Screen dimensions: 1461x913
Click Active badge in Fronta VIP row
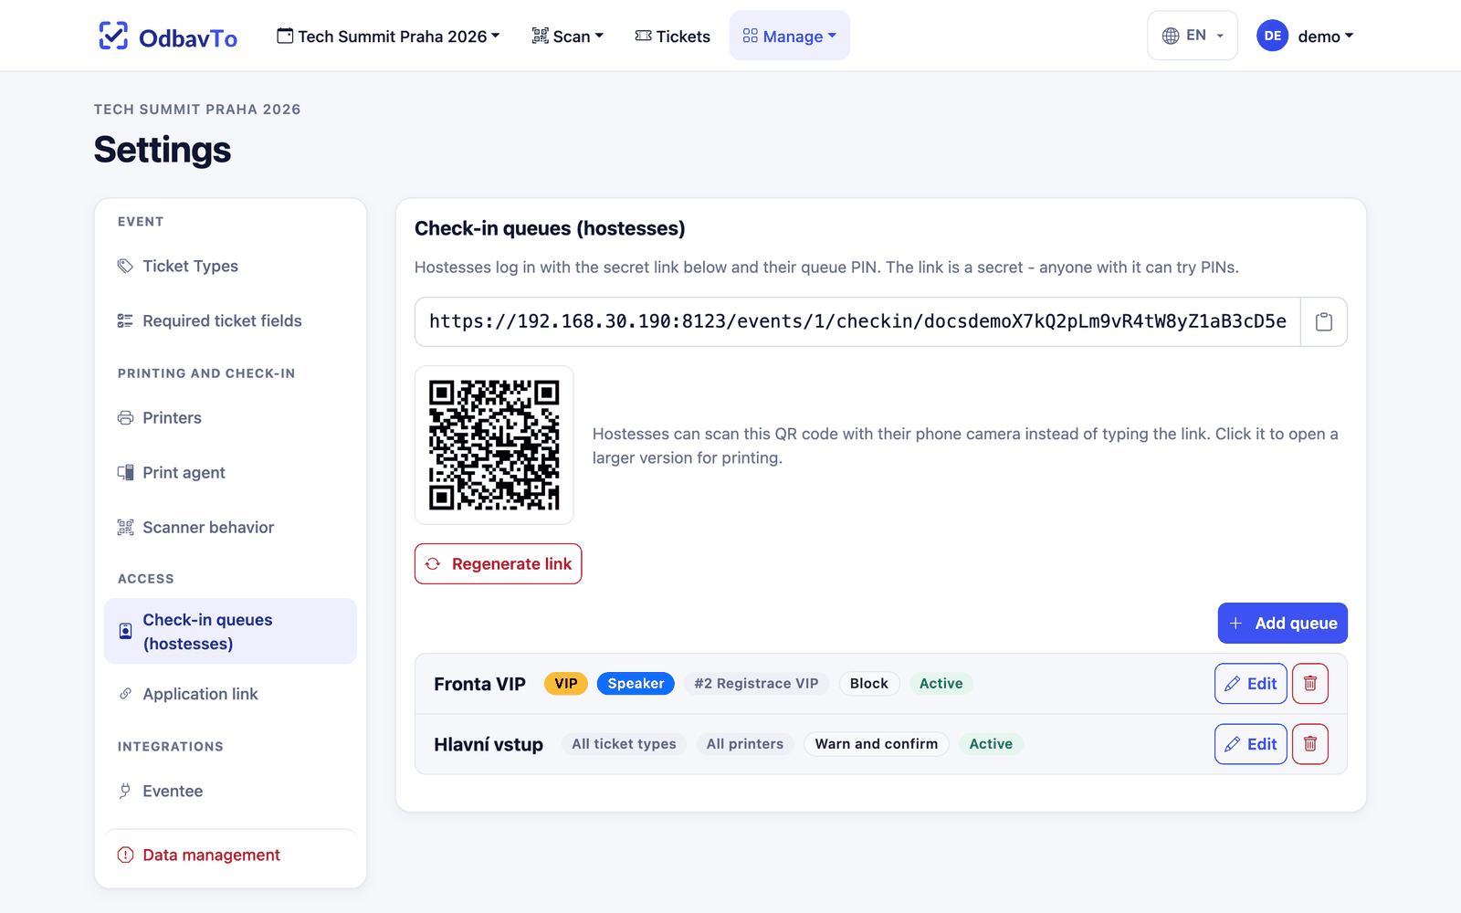941,684
